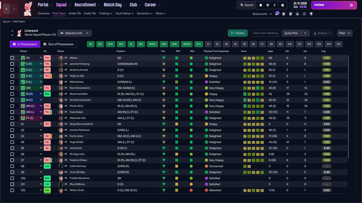Open the trophy competitions icon

pyautogui.click(x=311, y=14)
